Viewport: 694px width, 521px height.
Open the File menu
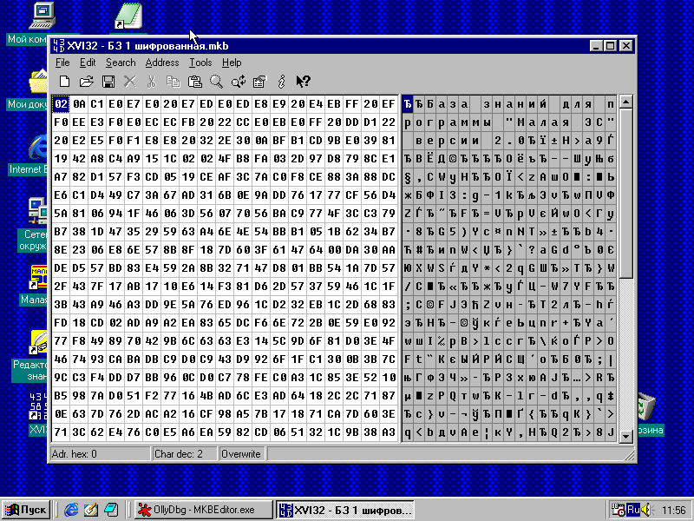pos(62,63)
